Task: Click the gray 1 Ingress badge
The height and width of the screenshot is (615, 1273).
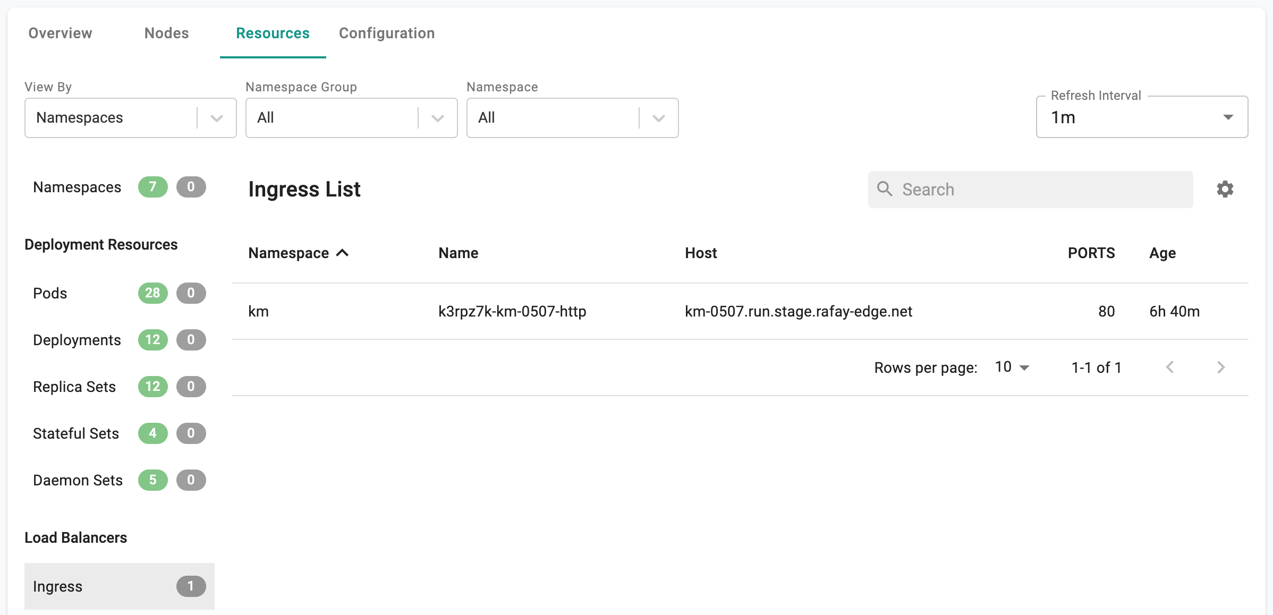Action: [x=191, y=586]
